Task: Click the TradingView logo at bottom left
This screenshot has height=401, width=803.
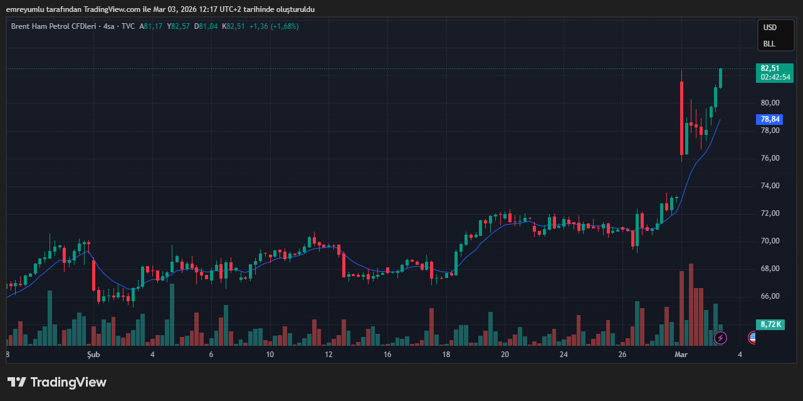Action: [57, 382]
